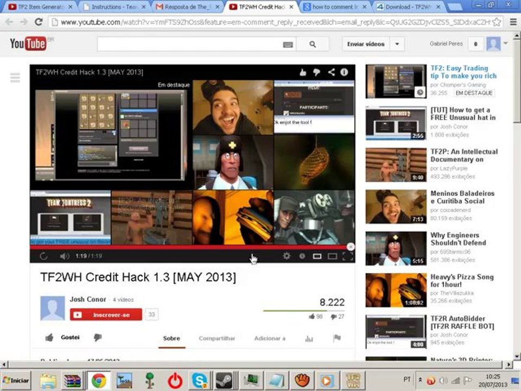Screen dimensions: 521x391
Task: Select the Sobre tab
Action: pyautogui.click(x=171, y=338)
